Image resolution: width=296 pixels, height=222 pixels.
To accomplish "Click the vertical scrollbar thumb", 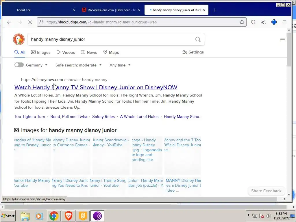I will (x=289, y=49).
